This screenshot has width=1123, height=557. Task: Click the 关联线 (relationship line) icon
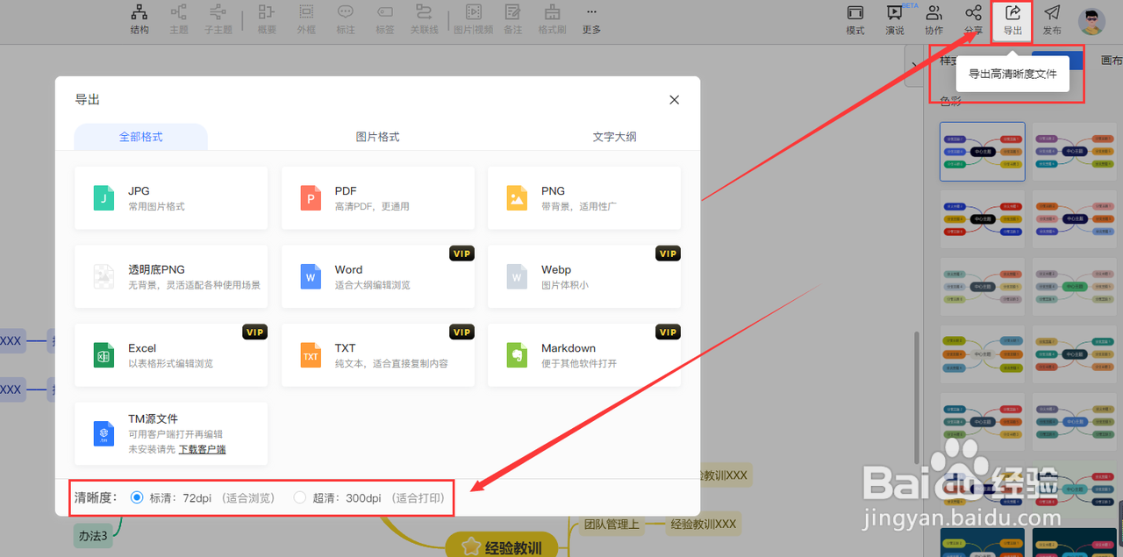point(424,19)
